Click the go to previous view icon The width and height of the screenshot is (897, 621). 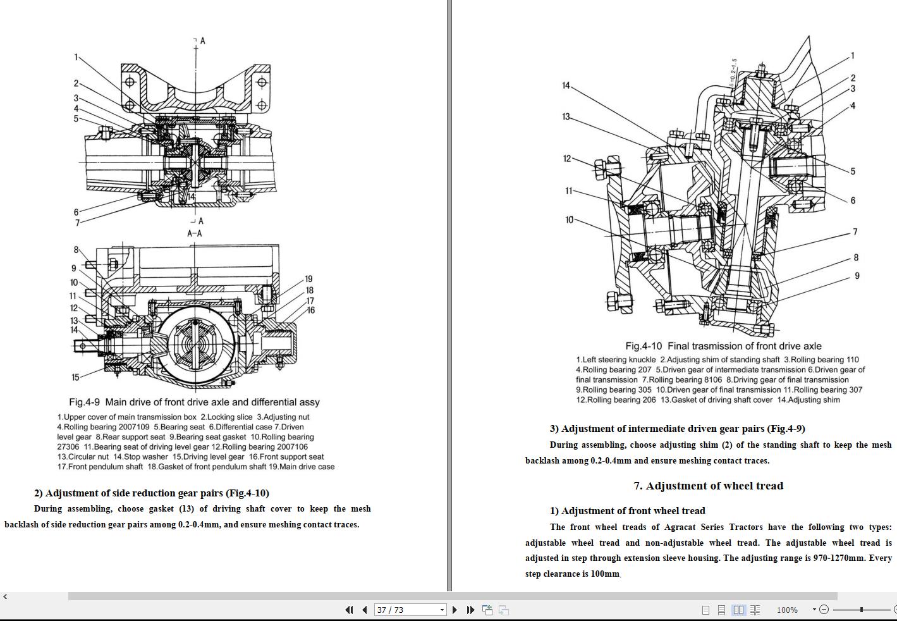coord(487,610)
